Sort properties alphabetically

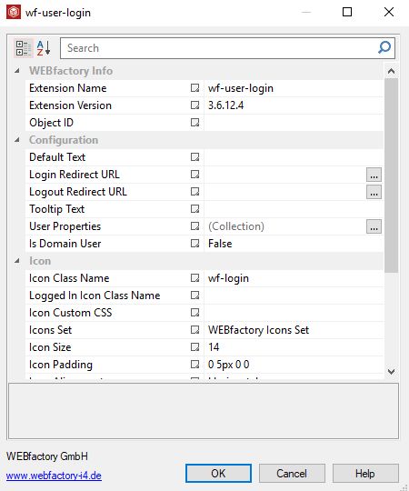pos(44,48)
